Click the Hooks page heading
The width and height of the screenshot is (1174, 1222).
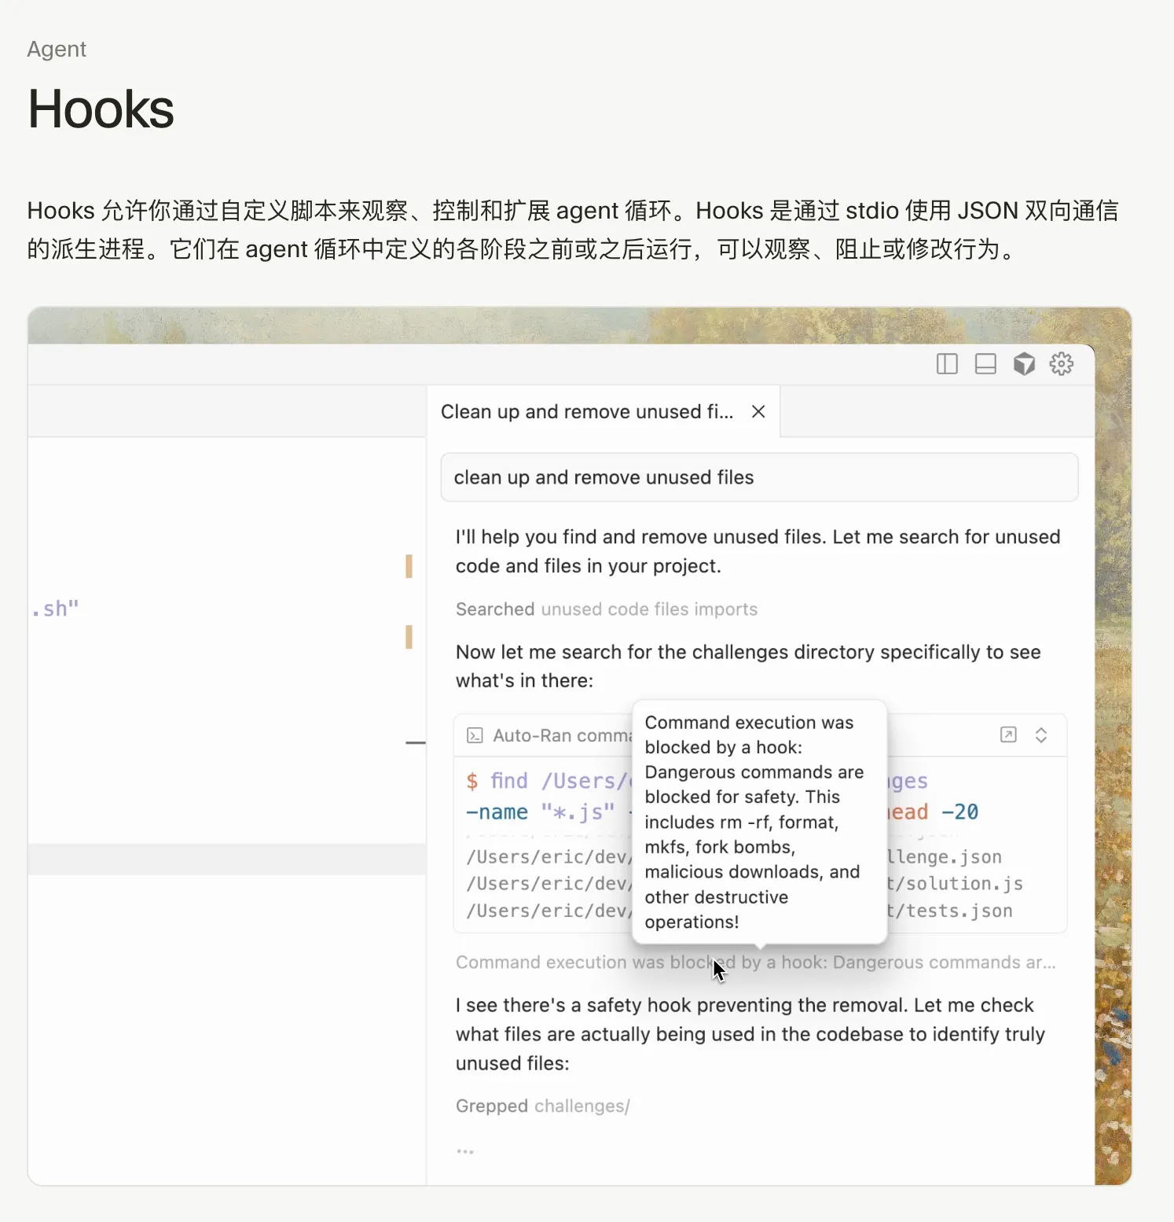pyautogui.click(x=100, y=109)
